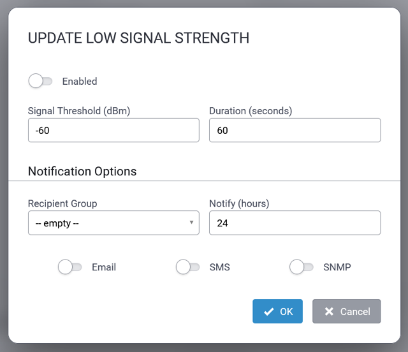Switch on SNMP notifications
Image resolution: width=408 pixels, height=352 pixels.
[x=301, y=267]
